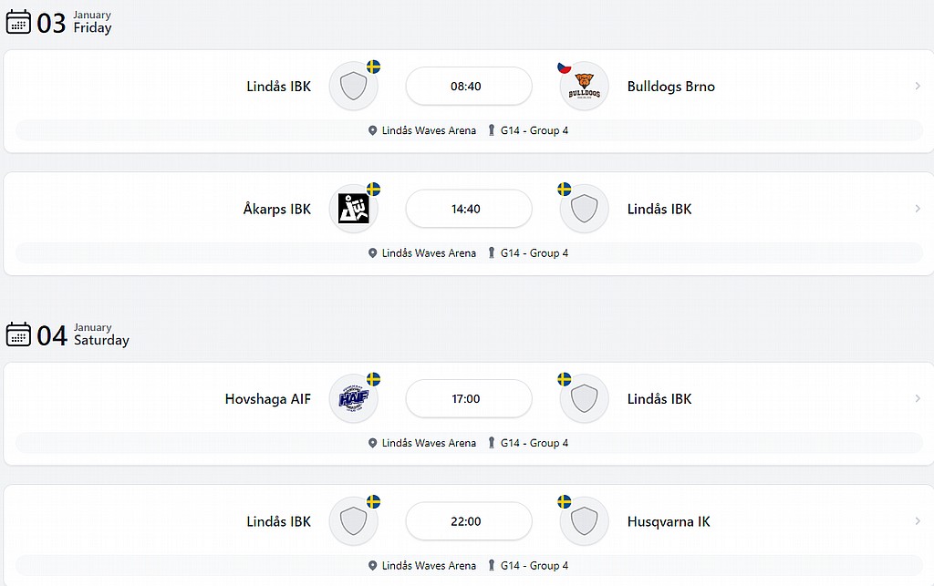Click the Åkarps IBK team logo
The image size is (934, 586).
click(x=353, y=209)
